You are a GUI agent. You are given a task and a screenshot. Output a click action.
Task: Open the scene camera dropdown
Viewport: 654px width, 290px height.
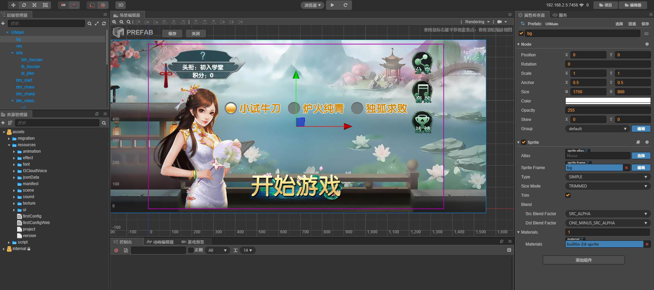pos(502,22)
